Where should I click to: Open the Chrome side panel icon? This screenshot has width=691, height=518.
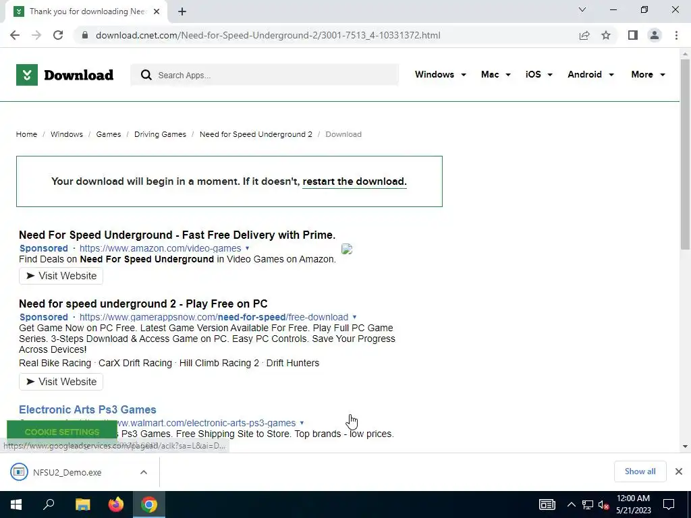[633, 35]
